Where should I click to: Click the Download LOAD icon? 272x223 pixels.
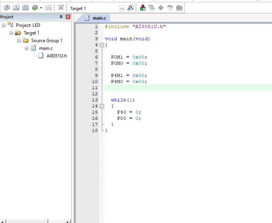(61, 8)
